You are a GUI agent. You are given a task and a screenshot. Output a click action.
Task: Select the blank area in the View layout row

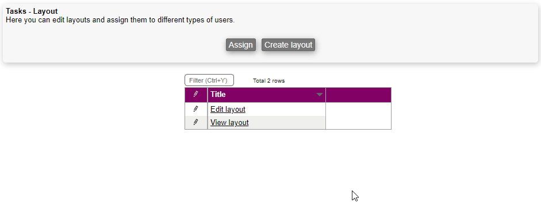point(287,123)
